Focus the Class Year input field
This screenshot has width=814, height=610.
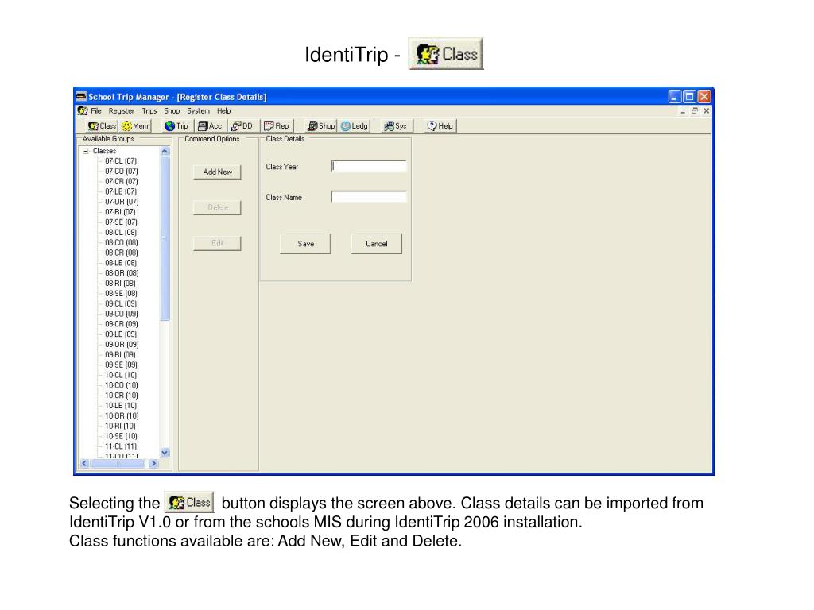click(x=369, y=166)
